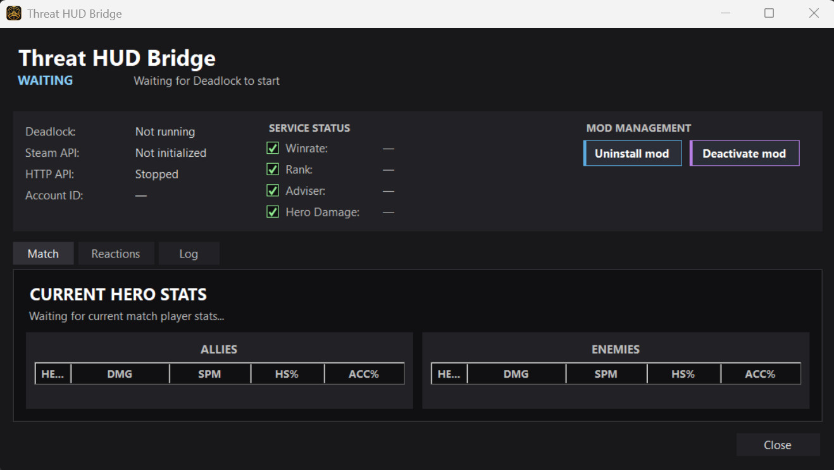
Task: Click the CURRENT HERO STATS heading
Action: pos(118,294)
